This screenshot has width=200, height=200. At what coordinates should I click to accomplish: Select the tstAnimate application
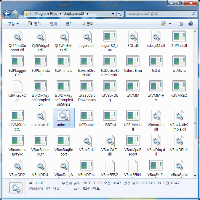tap(63, 64)
